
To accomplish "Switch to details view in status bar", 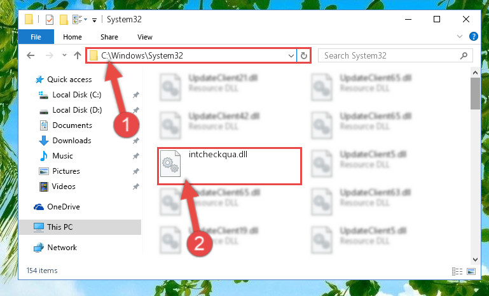I will 457,271.
